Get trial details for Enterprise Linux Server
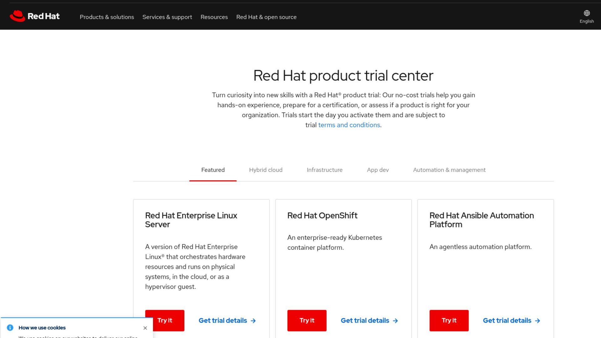Screen dimensions: 601x338 point(227,320)
